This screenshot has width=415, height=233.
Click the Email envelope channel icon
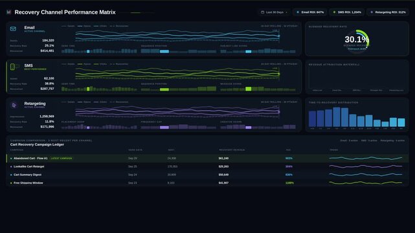tap(13, 29)
